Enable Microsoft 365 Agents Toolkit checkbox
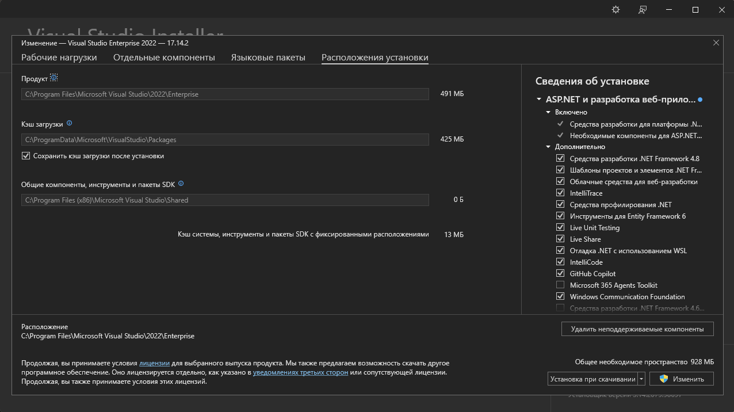The height and width of the screenshot is (412, 734). pos(560,285)
